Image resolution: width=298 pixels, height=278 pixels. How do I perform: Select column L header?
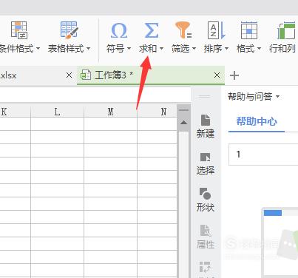[57, 112]
